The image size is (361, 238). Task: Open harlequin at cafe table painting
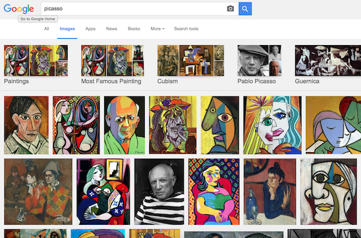coord(38,192)
